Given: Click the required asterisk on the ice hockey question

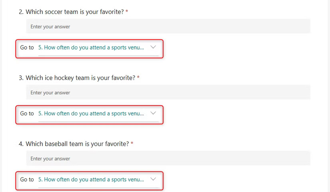Looking at the screenshot, I should point(138,78).
